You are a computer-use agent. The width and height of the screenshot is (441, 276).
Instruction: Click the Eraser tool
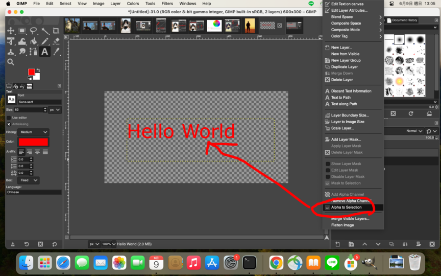pos(56,41)
